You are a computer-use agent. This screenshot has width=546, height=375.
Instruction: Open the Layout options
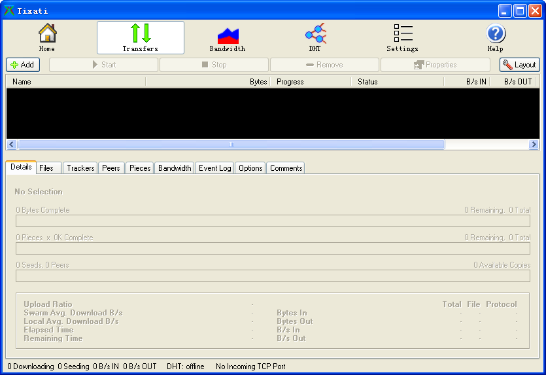point(520,65)
